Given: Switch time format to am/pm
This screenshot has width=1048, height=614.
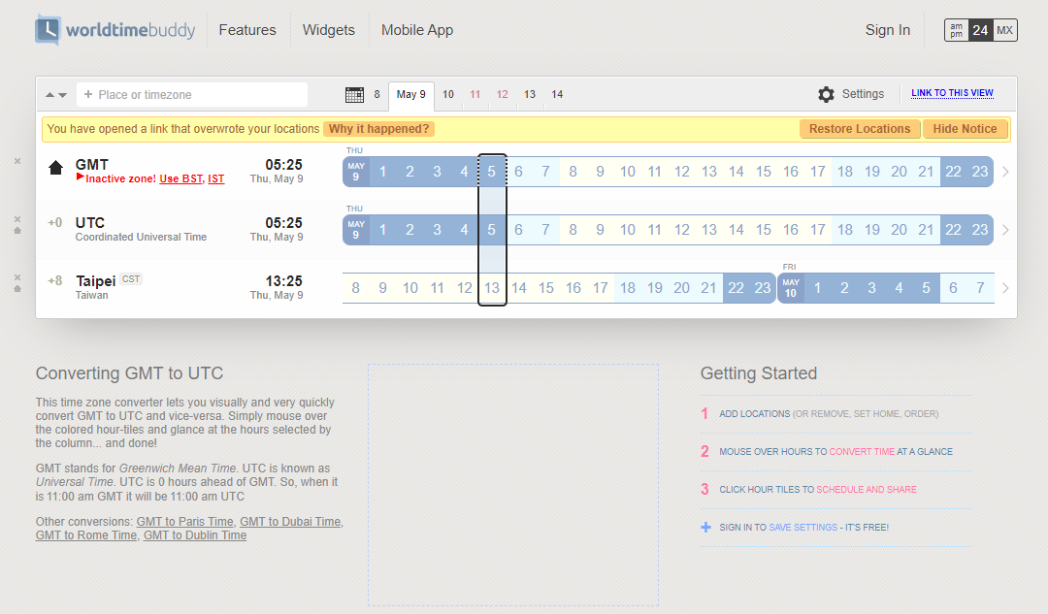Looking at the screenshot, I should [956, 30].
